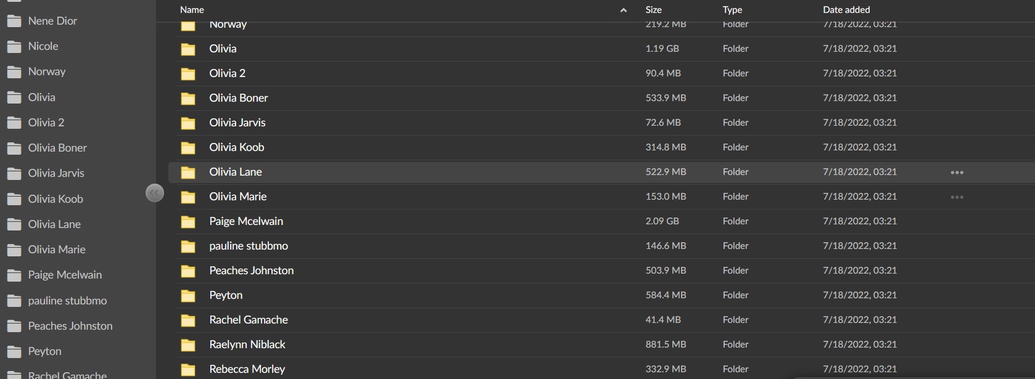Click the Peyton folder icon in the file list

click(x=188, y=296)
